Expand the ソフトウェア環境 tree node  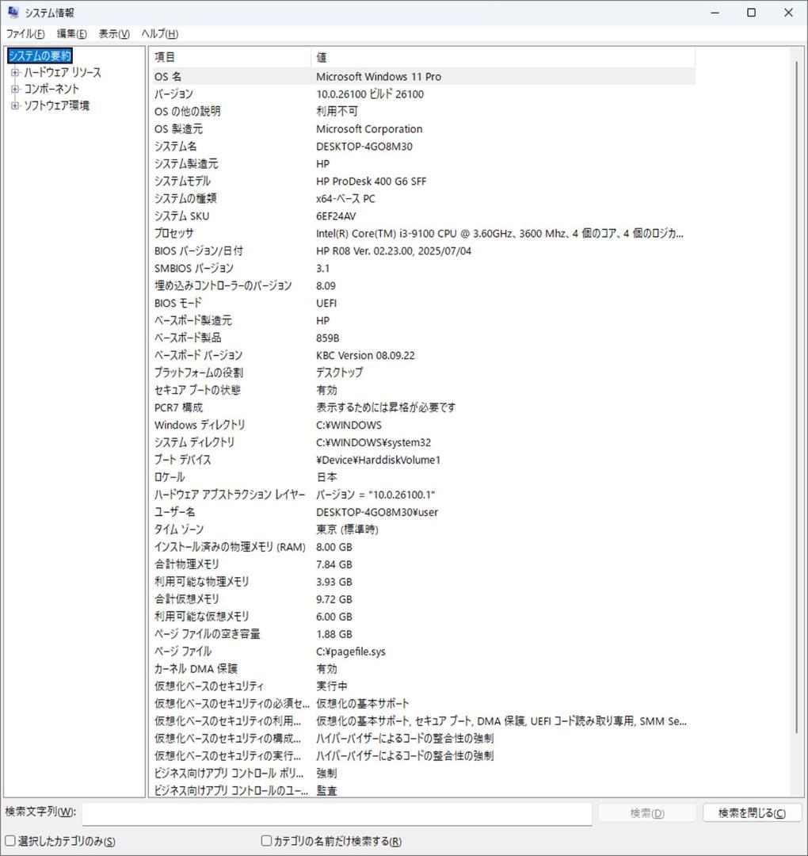click(13, 105)
